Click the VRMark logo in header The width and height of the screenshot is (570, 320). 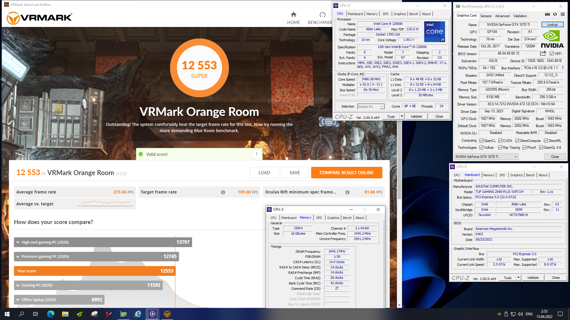[39, 18]
